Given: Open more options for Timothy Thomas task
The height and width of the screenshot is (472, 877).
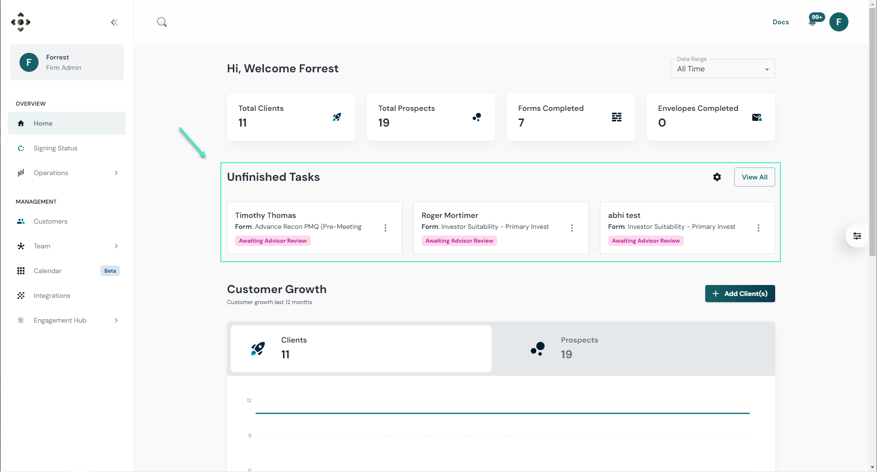Looking at the screenshot, I should coord(385,228).
